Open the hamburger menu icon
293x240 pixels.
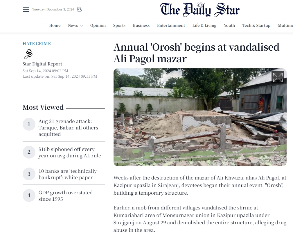click(x=26, y=9)
